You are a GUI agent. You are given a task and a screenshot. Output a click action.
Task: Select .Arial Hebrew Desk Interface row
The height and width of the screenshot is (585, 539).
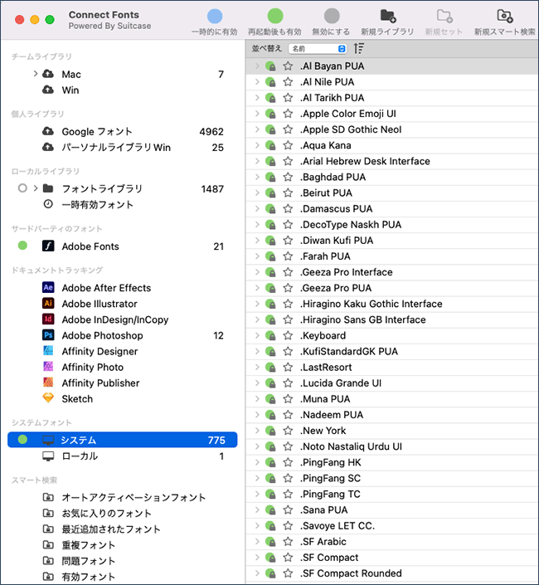392,161
